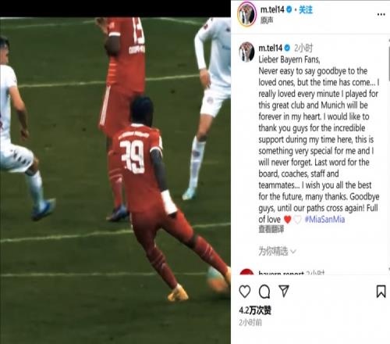Image resolution: width=390 pixels, height=344 pixels.
Task: Open m.tel14 username link in header
Action: point(272,10)
